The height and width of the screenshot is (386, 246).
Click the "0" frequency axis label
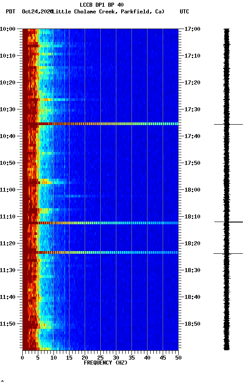[22, 358]
